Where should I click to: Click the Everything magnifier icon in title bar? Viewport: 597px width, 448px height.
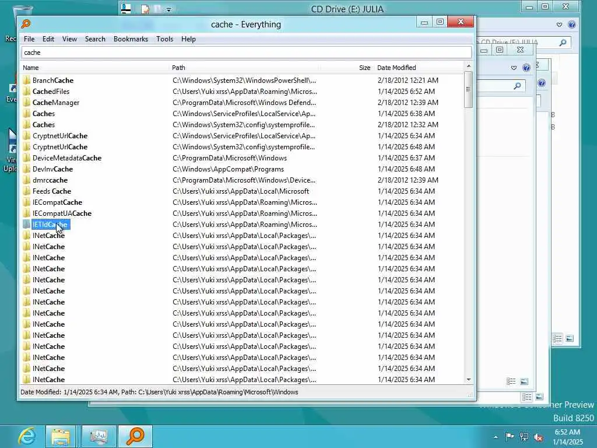26,24
